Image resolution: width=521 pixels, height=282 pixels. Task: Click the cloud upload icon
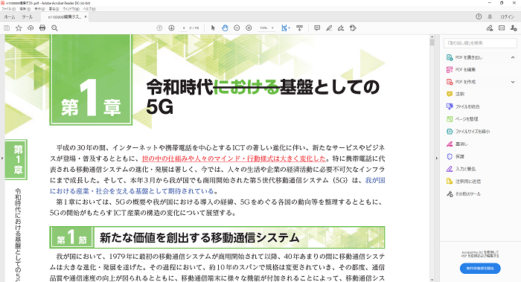(31, 28)
